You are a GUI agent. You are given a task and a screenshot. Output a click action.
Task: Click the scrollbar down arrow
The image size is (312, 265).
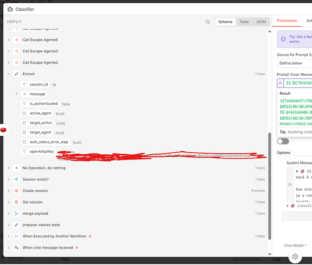[x=270, y=254]
